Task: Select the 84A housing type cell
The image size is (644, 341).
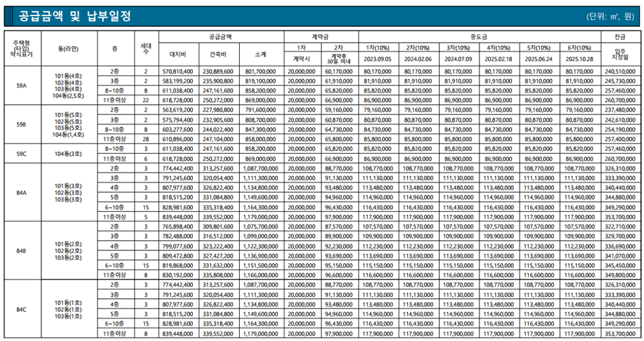Action: (x=22, y=192)
